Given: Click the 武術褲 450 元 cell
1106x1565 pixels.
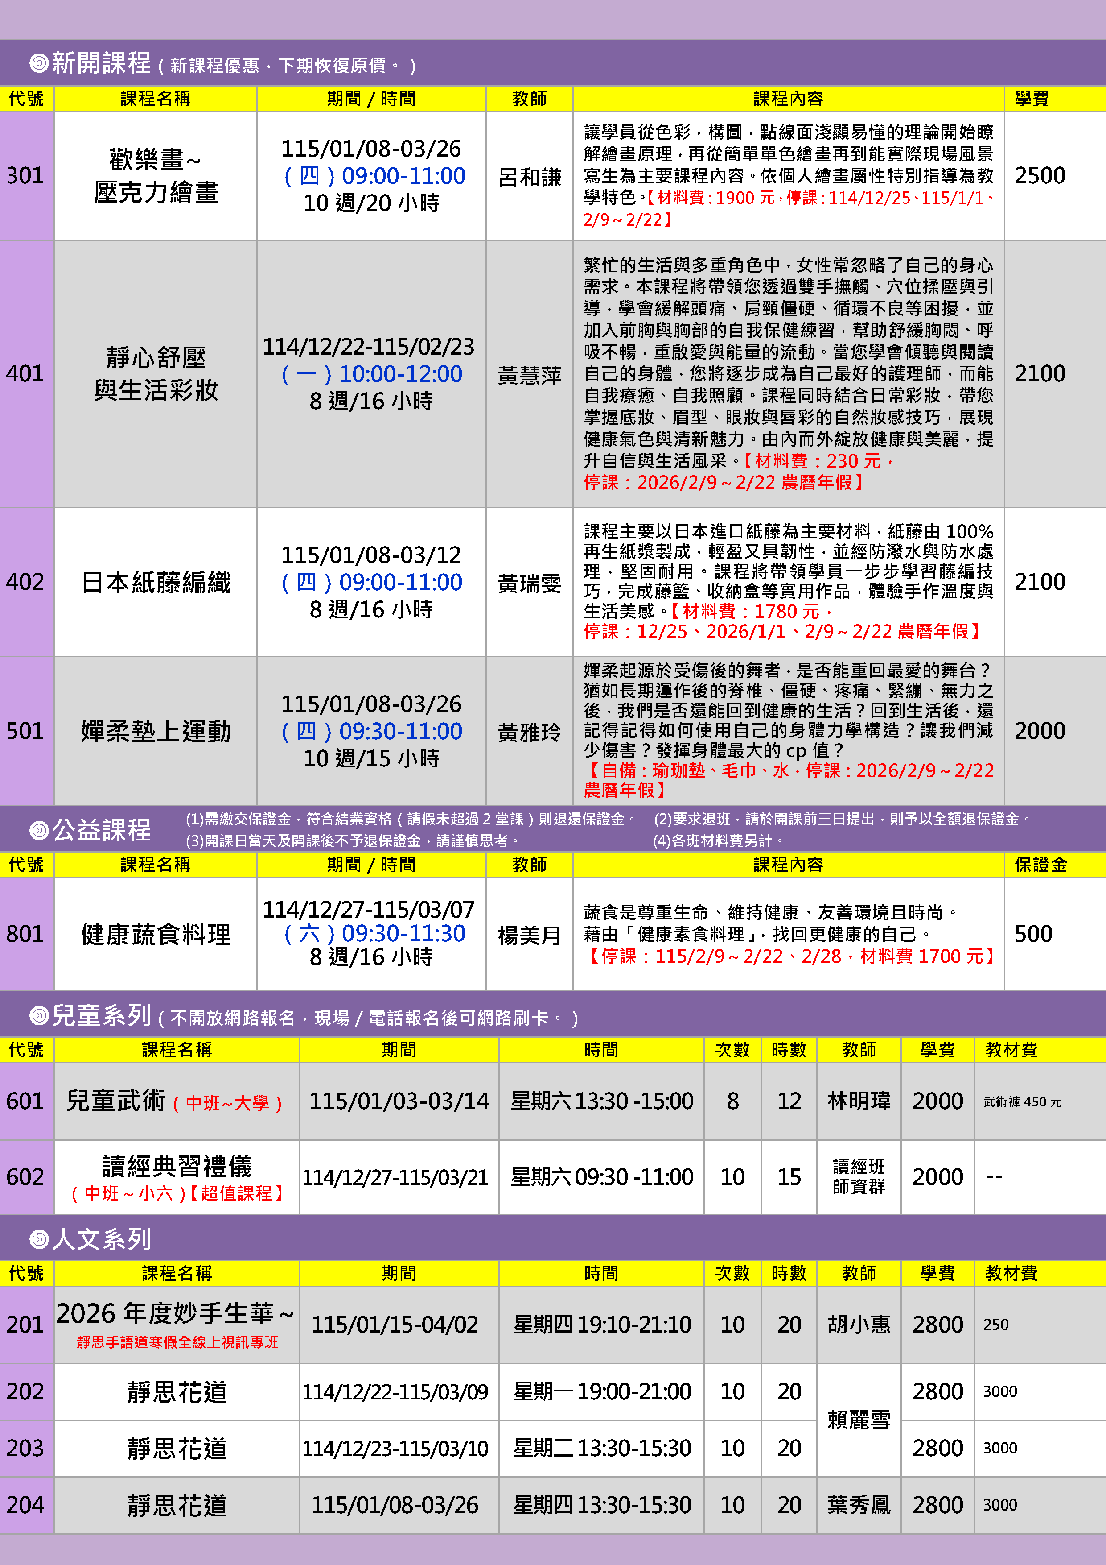Looking at the screenshot, I should click(1022, 1101).
